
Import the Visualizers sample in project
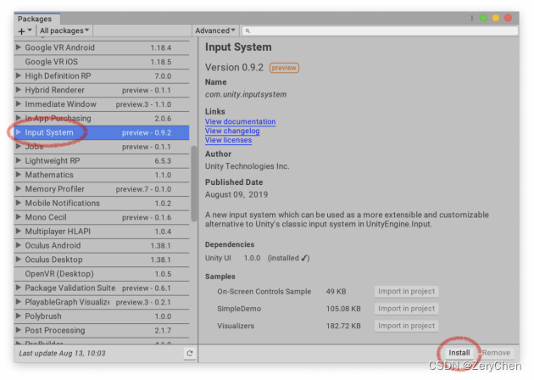[406, 326]
